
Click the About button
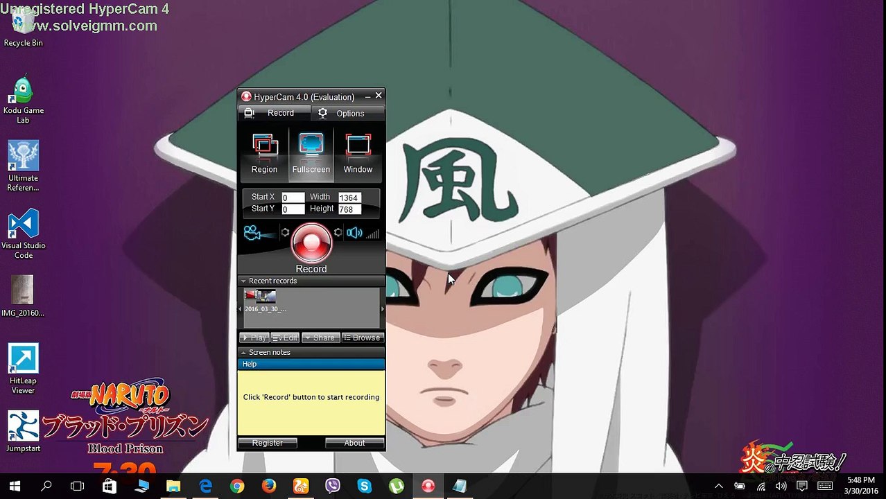point(354,443)
